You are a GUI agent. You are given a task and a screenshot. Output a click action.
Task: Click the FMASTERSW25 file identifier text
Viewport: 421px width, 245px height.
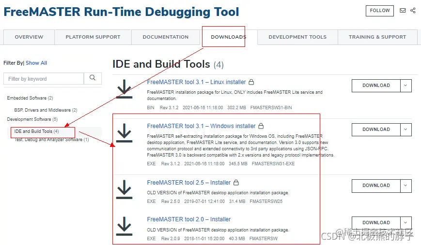coord(266,202)
